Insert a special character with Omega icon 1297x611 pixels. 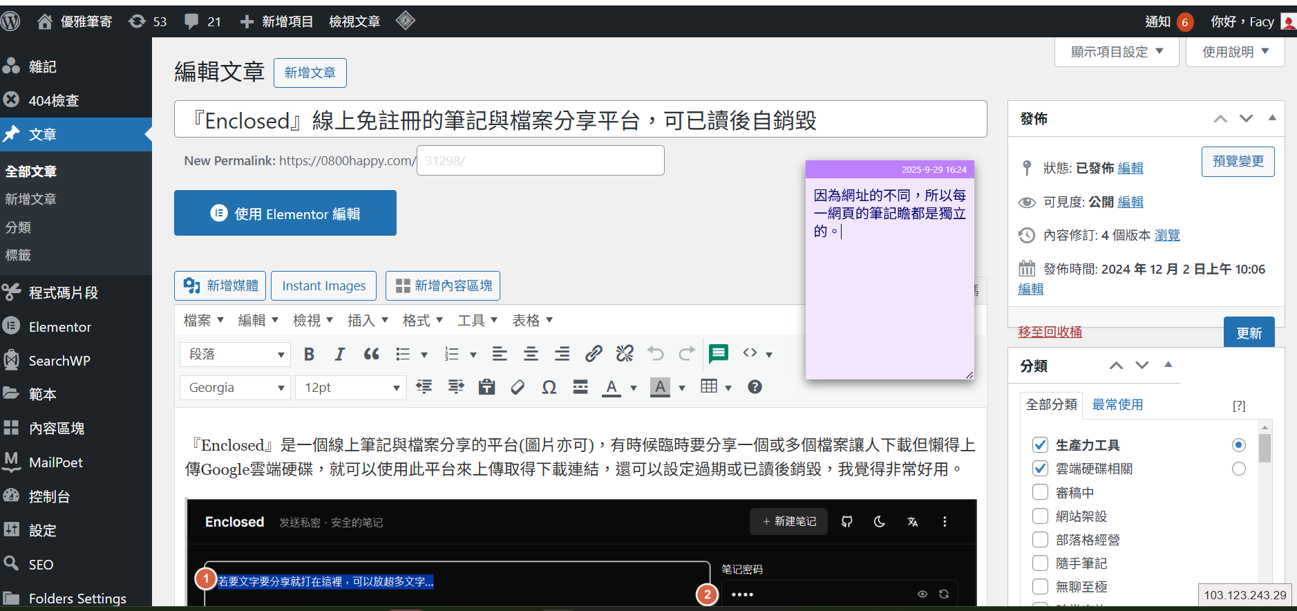[x=549, y=387]
